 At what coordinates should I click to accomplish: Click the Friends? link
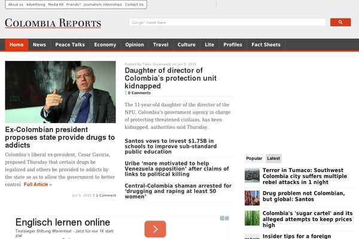pyautogui.click(x=74, y=4)
